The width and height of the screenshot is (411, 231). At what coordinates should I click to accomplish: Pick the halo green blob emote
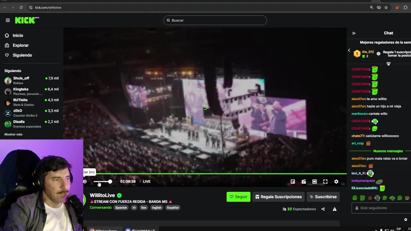pyautogui.click(x=362, y=198)
